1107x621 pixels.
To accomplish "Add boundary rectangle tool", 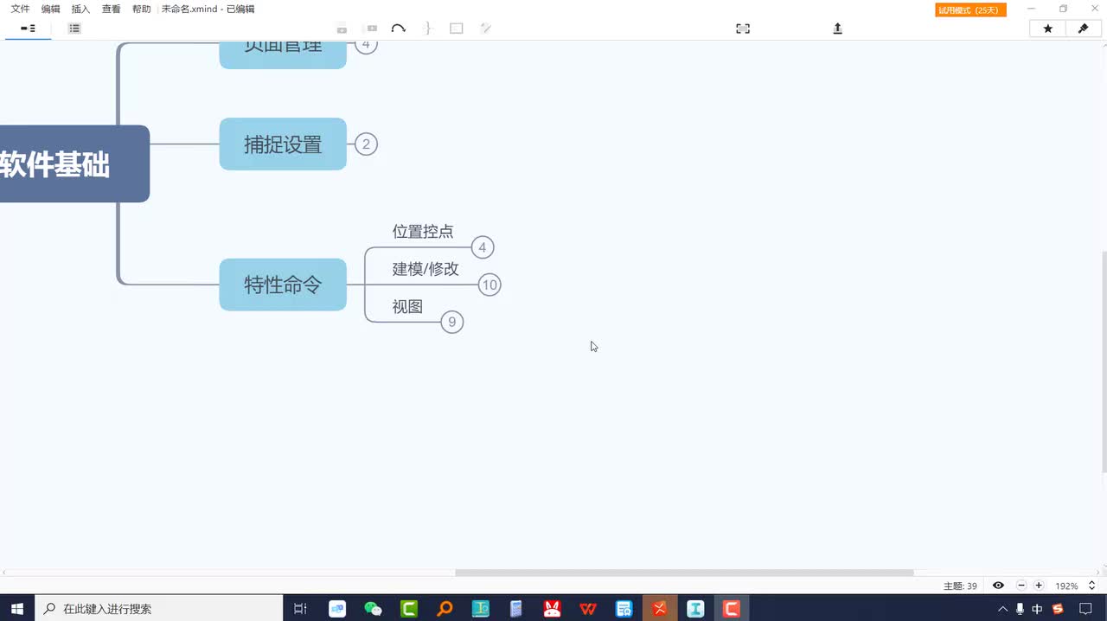I will [x=457, y=29].
